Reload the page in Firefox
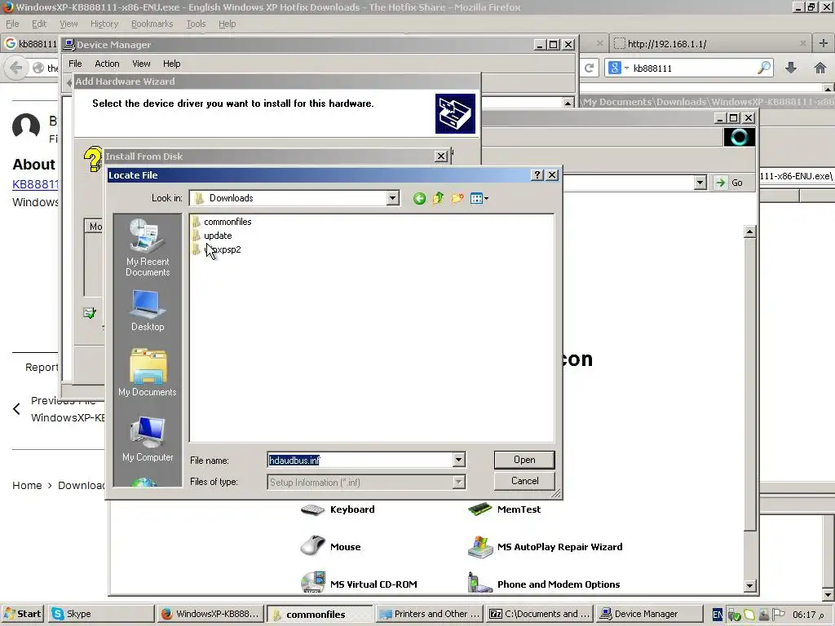Screen dimensions: 835x626 pyautogui.click(x=589, y=68)
